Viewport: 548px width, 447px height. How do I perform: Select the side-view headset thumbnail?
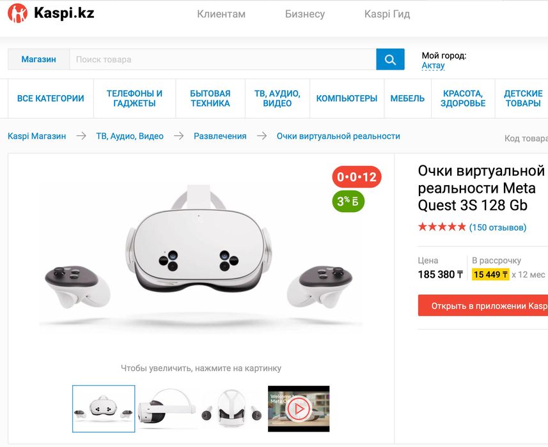pos(168,409)
